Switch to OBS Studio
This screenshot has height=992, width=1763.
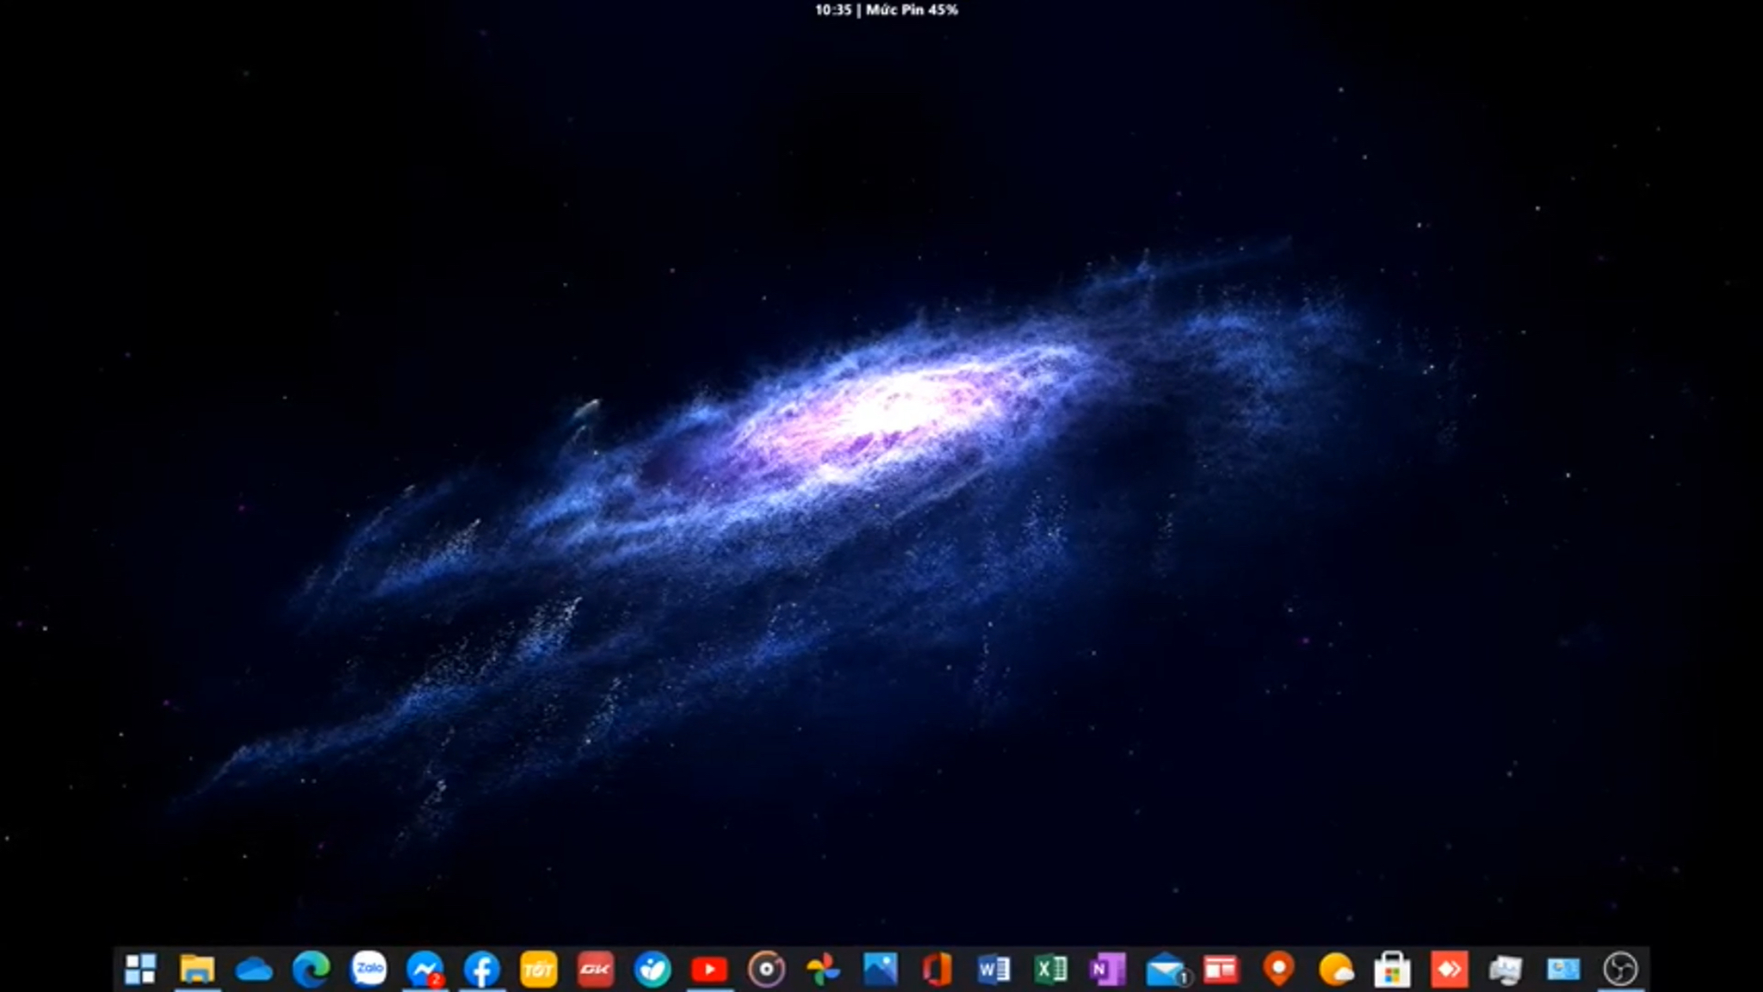click(x=1619, y=970)
